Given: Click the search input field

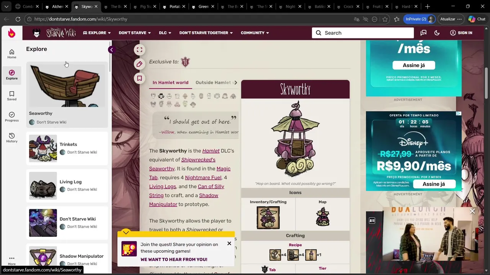Looking at the screenshot, I should [363, 33].
